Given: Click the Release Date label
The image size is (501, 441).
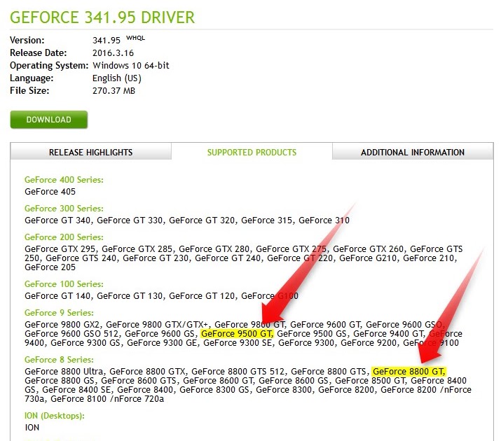Looking at the screenshot, I should click(39, 52).
